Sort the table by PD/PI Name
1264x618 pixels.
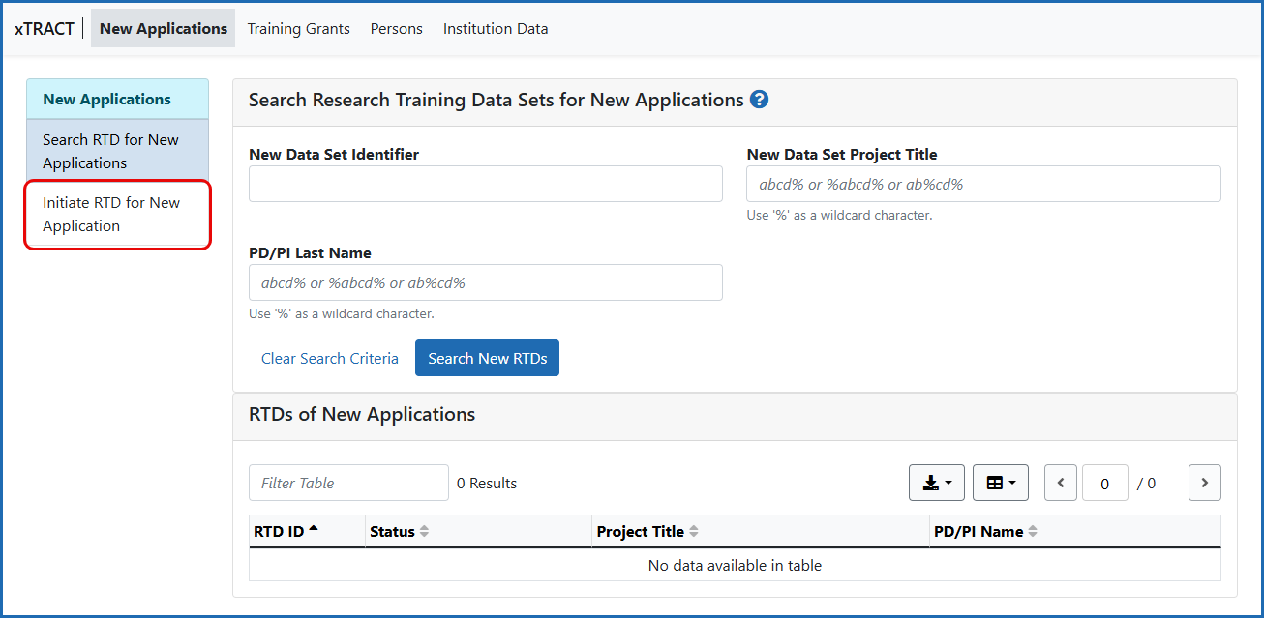pyautogui.click(x=982, y=531)
